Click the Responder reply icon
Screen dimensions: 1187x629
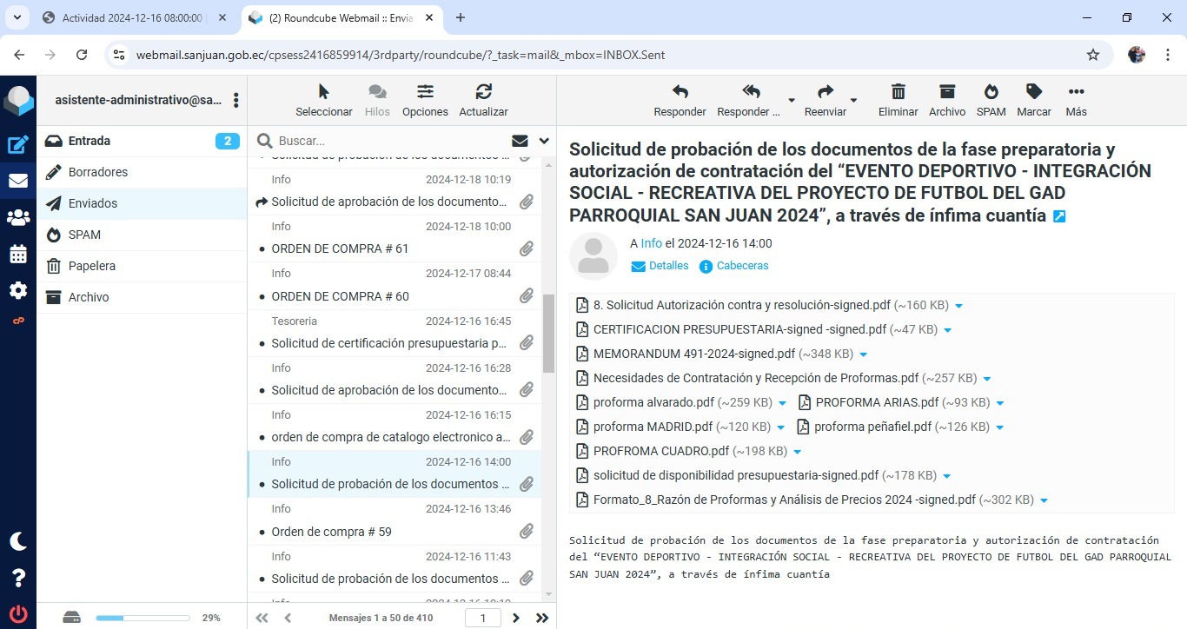[680, 92]
